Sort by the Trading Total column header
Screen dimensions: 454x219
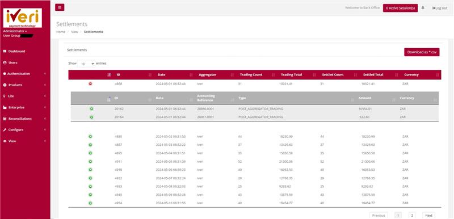tap(297, 75)
